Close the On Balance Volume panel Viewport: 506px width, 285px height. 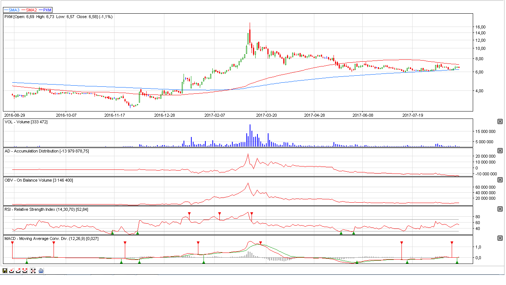[x=500, y=180]
